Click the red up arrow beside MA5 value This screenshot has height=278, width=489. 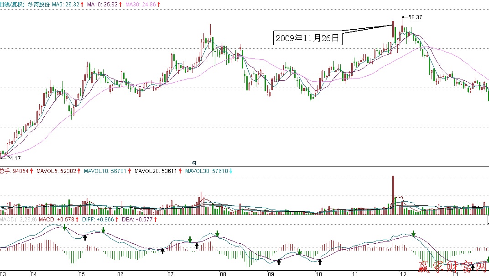[82, 4]
